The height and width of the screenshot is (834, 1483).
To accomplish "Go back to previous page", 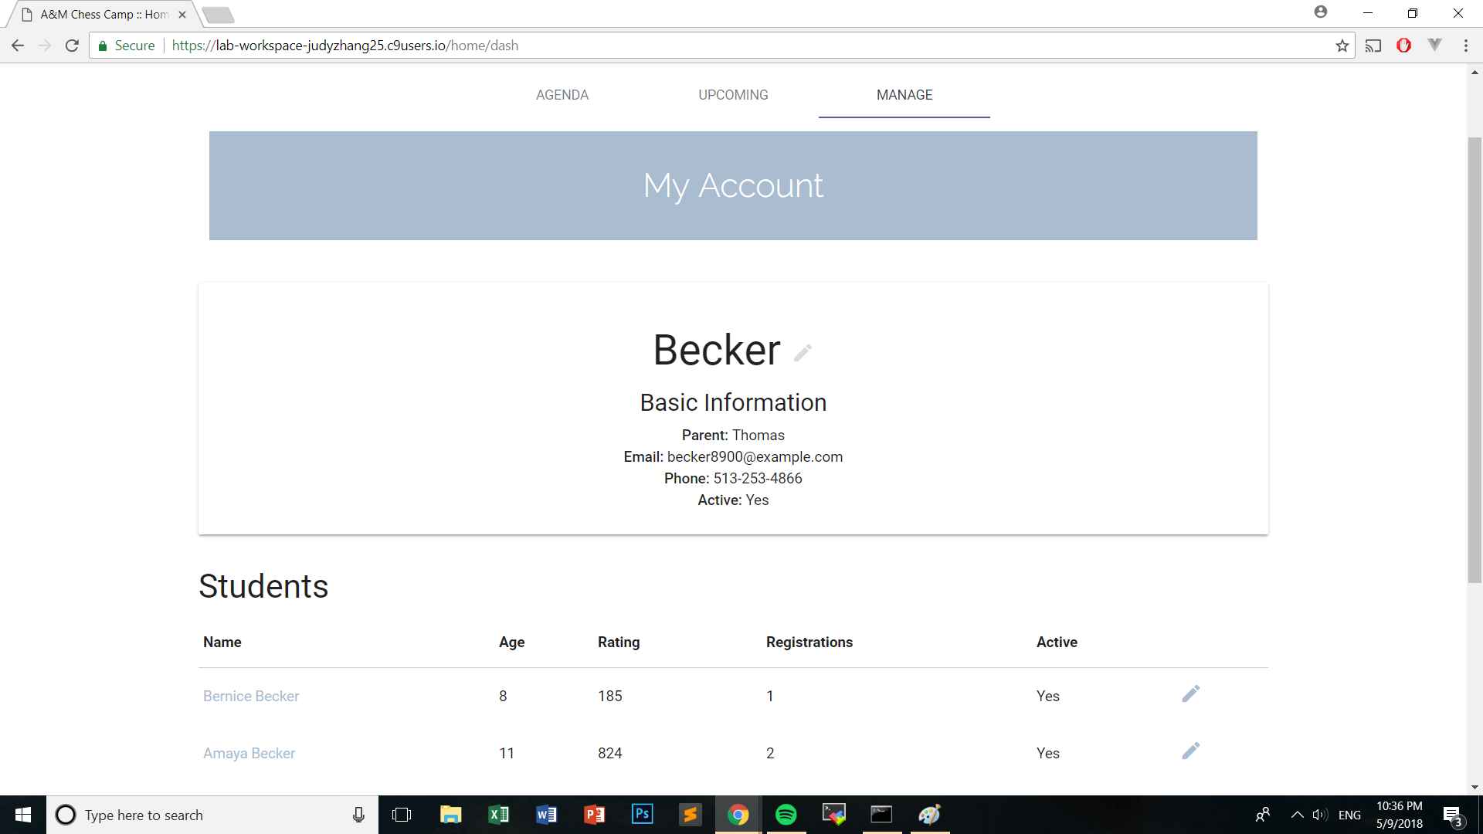I will click(x=18, y=46).
